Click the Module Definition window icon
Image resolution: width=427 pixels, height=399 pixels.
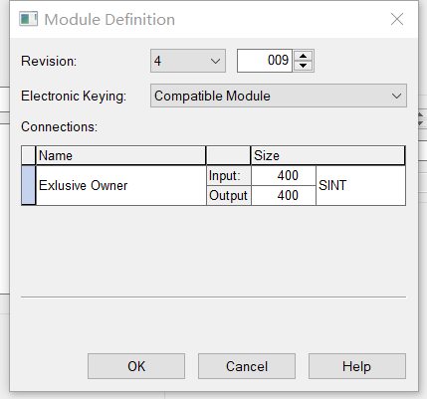pyautogui.click(x=28, y=19)
